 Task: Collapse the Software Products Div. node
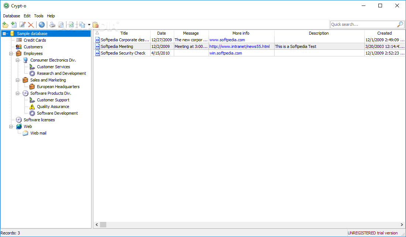tap(18, 93)
